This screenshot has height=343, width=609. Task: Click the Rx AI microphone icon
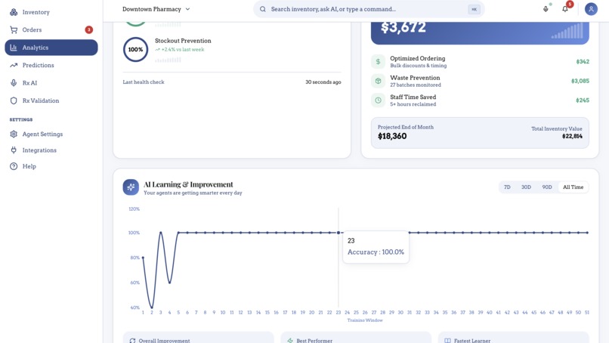point(14,83)
